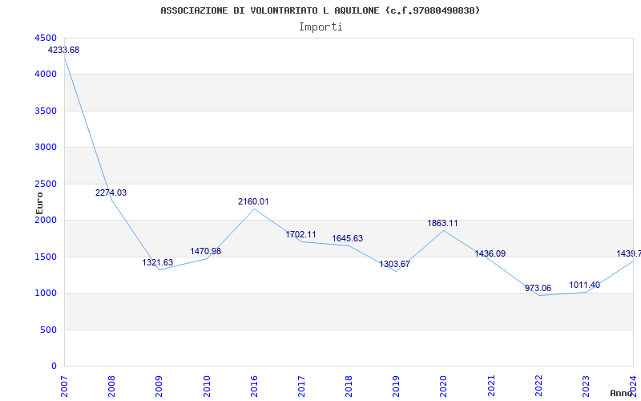Click the chart title ASSOCIAZIONE DI VOLONTARIATO
This screenshot has width=641, height=401.
tap(320, 10)
